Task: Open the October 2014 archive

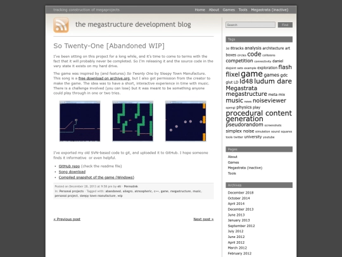Action: click(x=239, y=198)
